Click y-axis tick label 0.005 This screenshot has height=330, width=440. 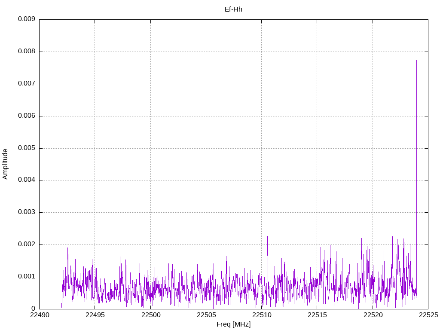click(x=27, y=148)
